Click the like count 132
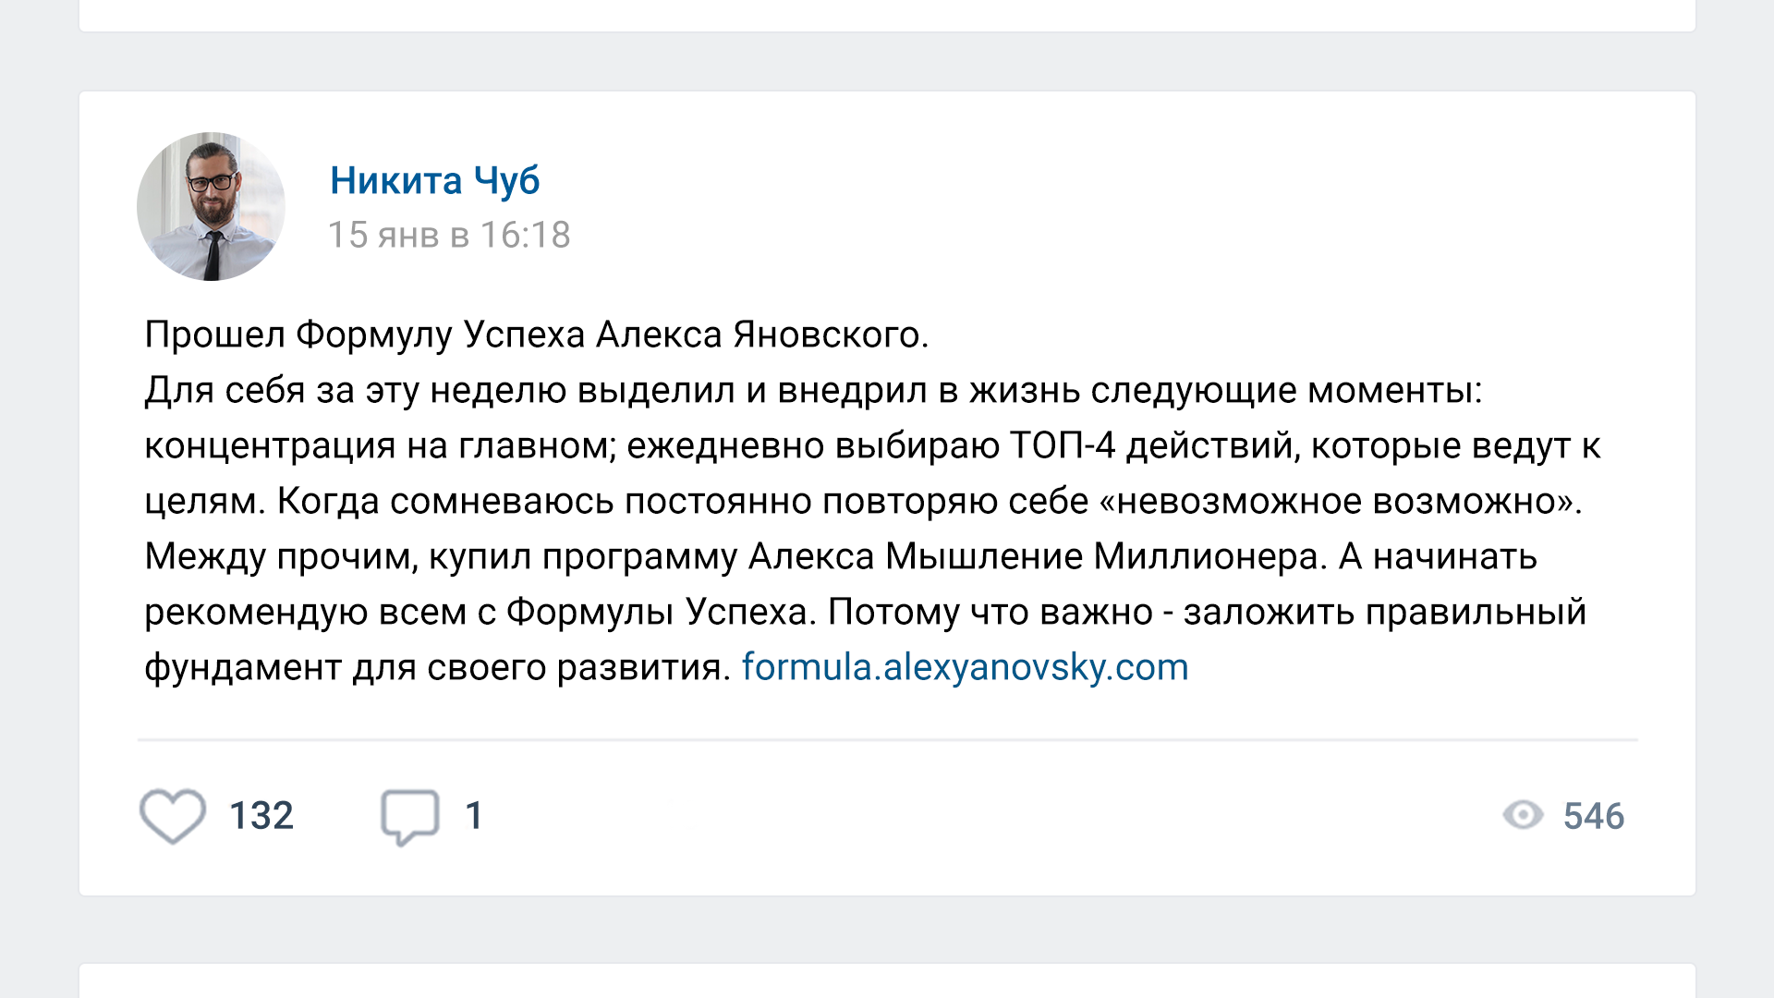This screenshot has width=1774, height=998. point(261,816)
